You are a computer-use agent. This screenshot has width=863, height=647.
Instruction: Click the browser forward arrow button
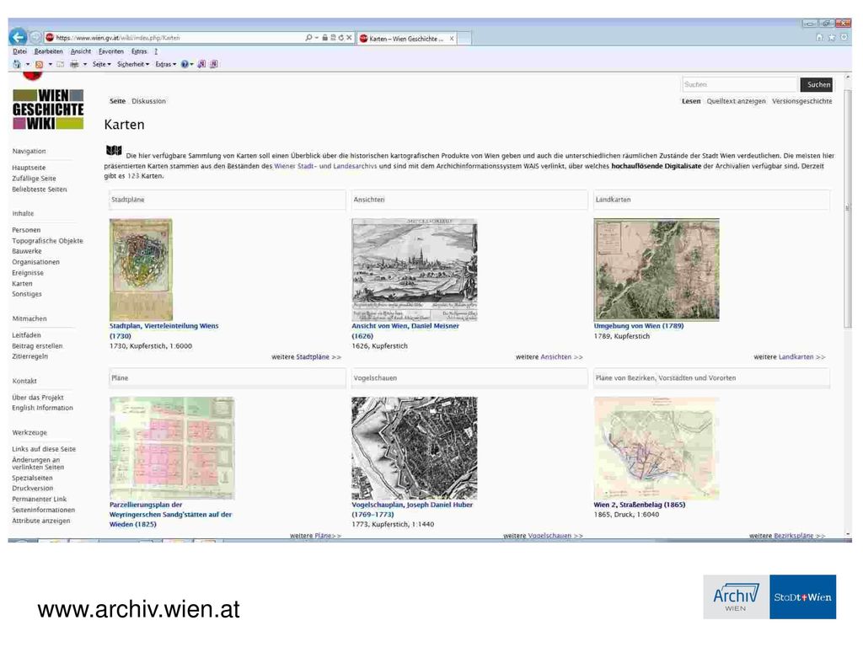(35, 37)
